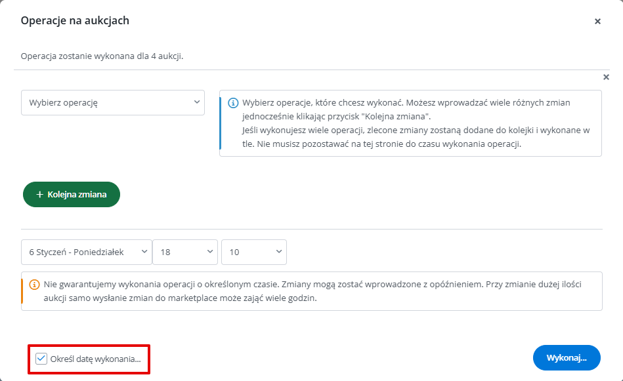623x381 pixels.
Task: Open the hour dropdown showing 18
Action: pos(185,252)
